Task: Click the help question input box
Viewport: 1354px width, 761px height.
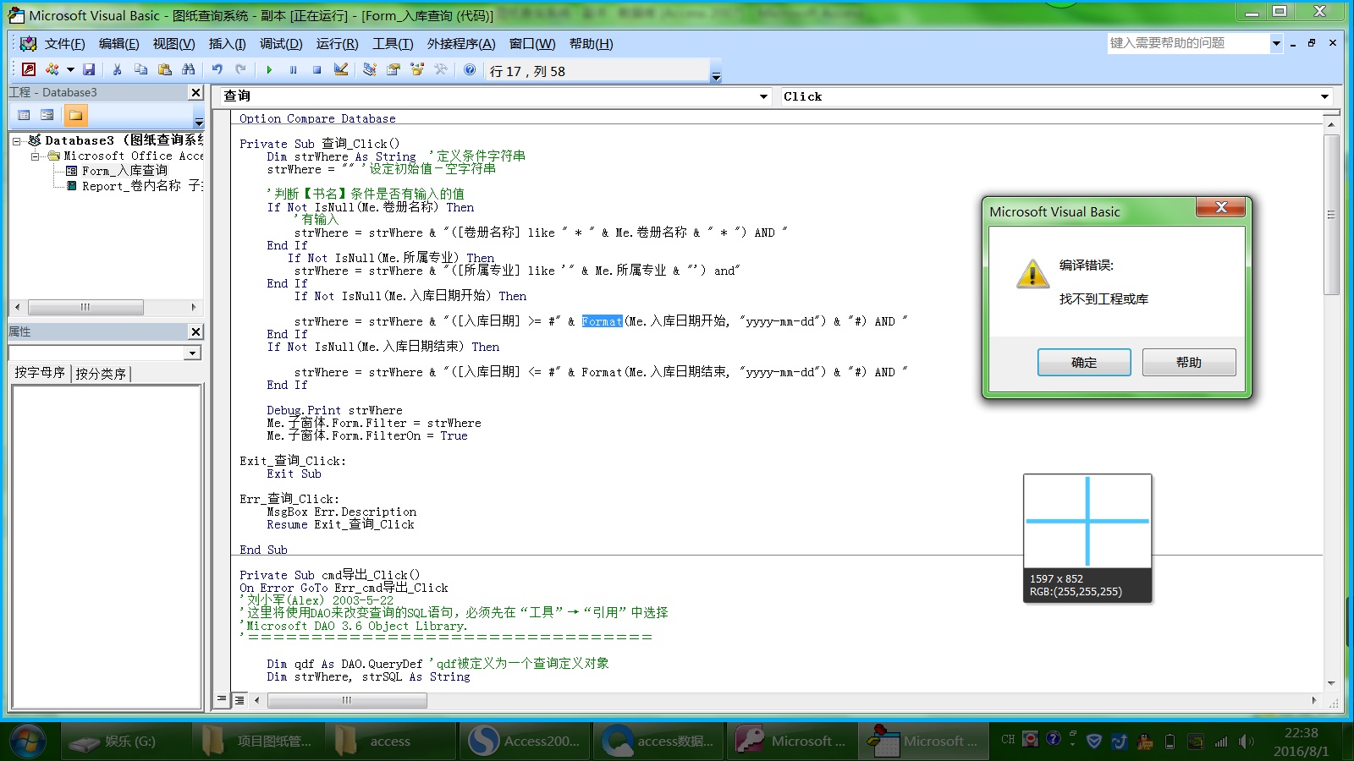Action: (1189, 43)
